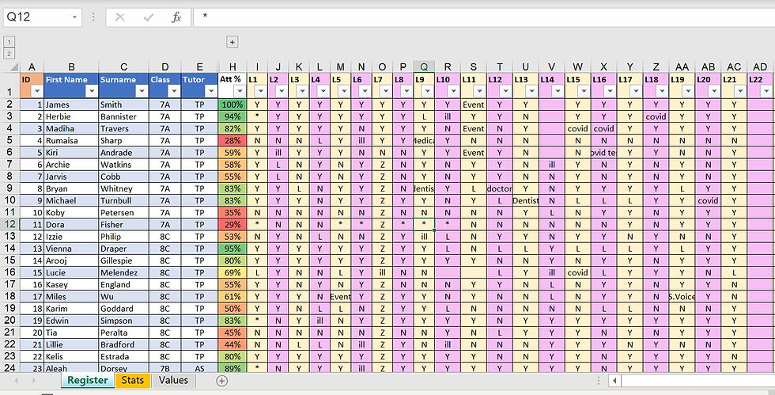The image size is (775, 395).
Task: Click the 'Event' cell in Miles's row
Action: tap(340, 297)
